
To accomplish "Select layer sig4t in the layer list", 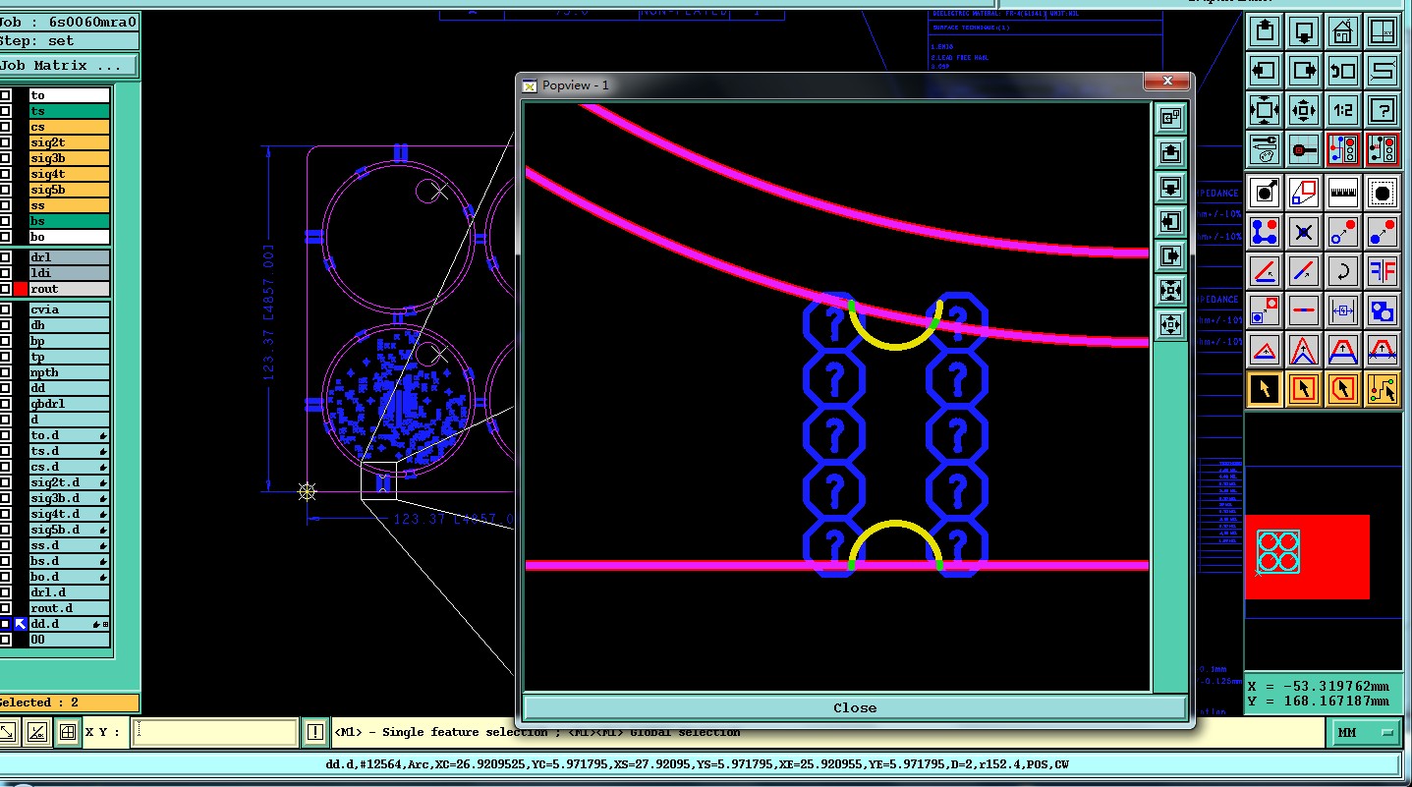I will tap(69, 174).
